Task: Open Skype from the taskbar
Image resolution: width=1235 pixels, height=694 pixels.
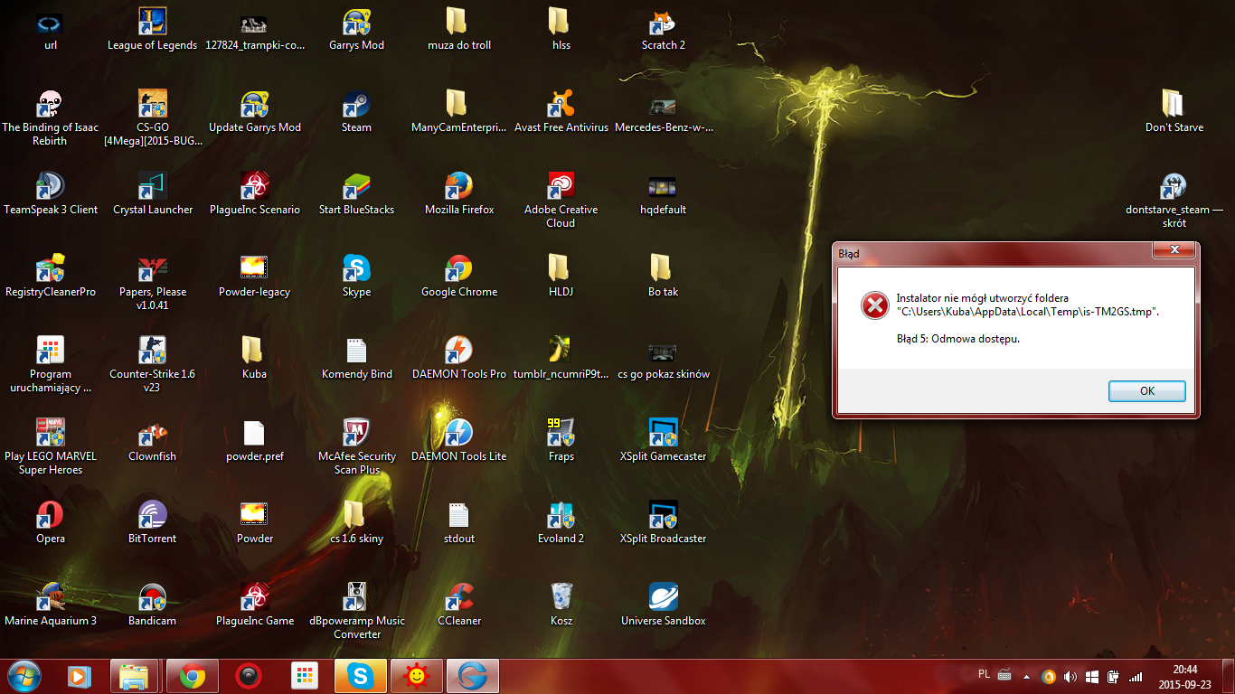Action: [x=361, y=676]
